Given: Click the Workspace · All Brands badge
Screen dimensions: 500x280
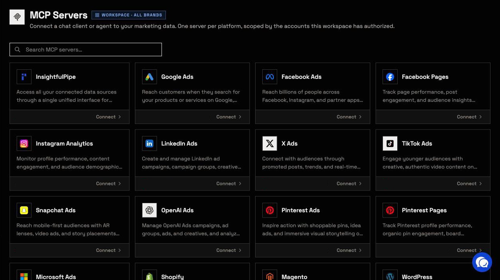Looking at the screenshot, I should point(129,15).
